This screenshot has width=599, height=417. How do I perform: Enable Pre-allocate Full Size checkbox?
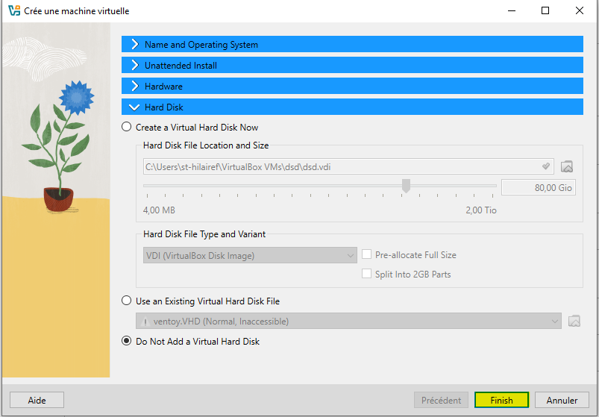coord(367,255)
